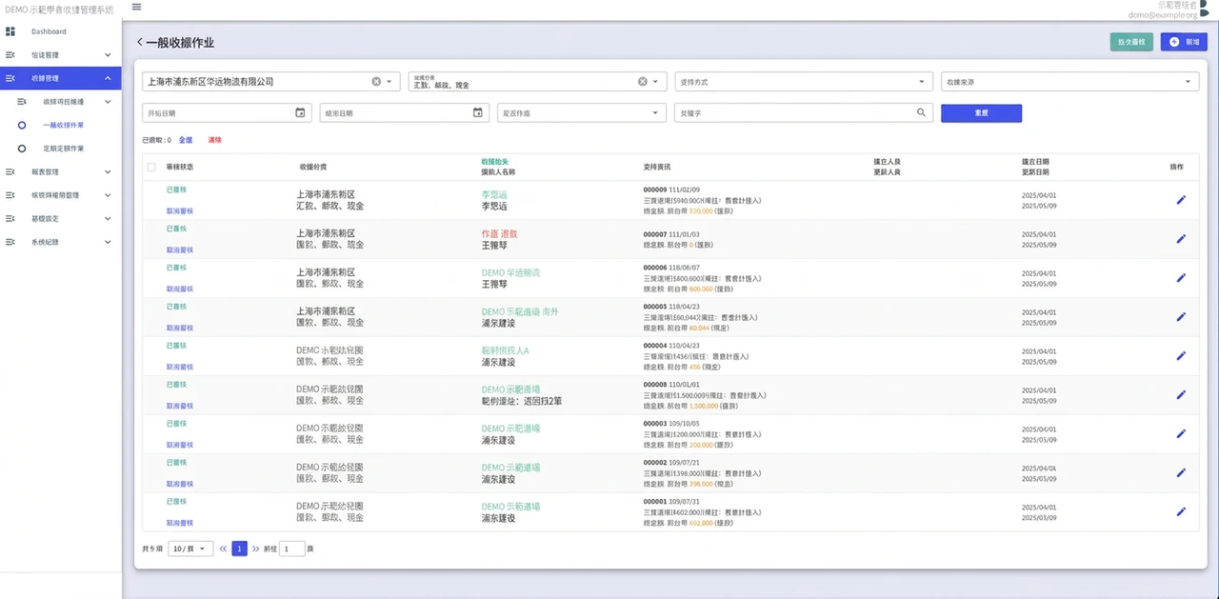
Task: Edit receipt 000002 with pencil icon
Action: click(x=1181, y=472)
